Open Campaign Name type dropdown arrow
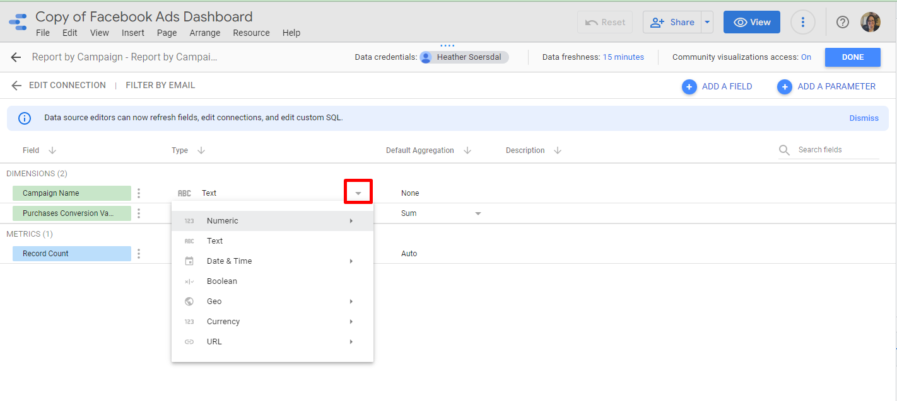Image resolution: width=897 pixels, height=401 pixels. (358, 193)
